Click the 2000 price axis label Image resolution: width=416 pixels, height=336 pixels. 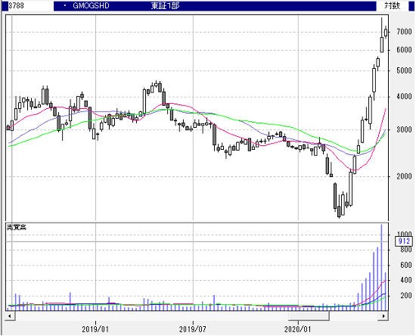point(404,176)
